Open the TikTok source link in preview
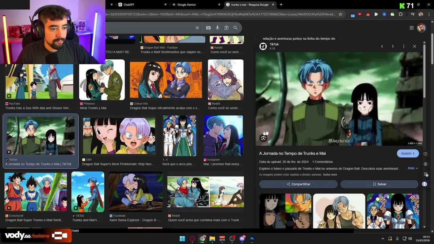The image size is (434, 244). click(x=274, y=44)
